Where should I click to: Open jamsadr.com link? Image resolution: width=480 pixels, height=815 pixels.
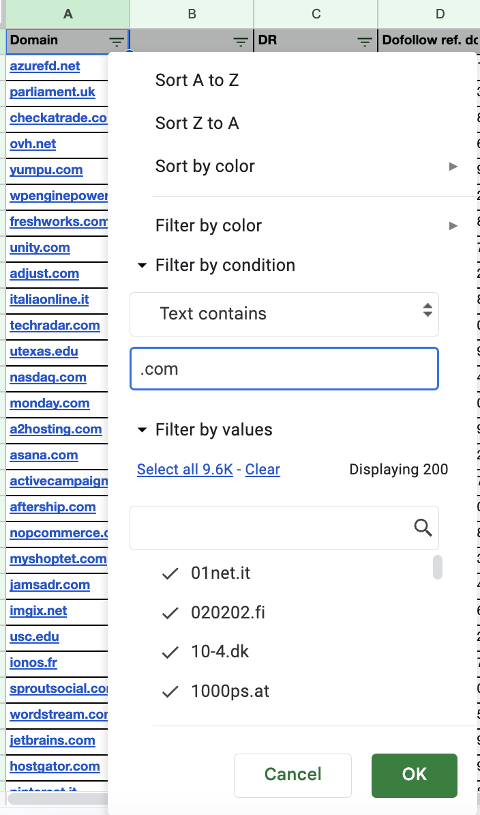[x=50, y=585]
